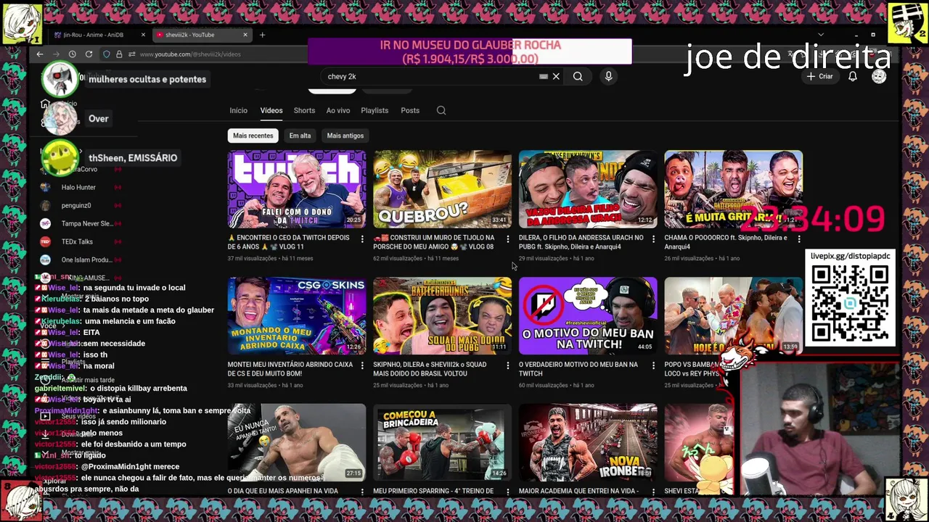Open Tampa Never Sle... subscription in sidebar
The image size is (929, 522).
[86, 223]
